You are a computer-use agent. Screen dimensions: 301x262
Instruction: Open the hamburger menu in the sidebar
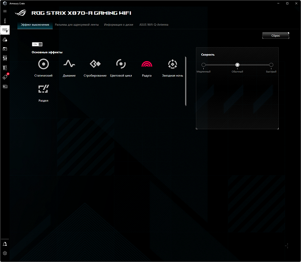click(x=5, y=11)
